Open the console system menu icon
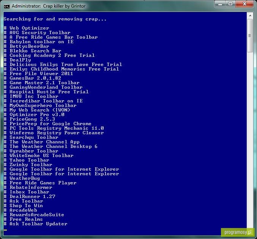 (7, 6)
